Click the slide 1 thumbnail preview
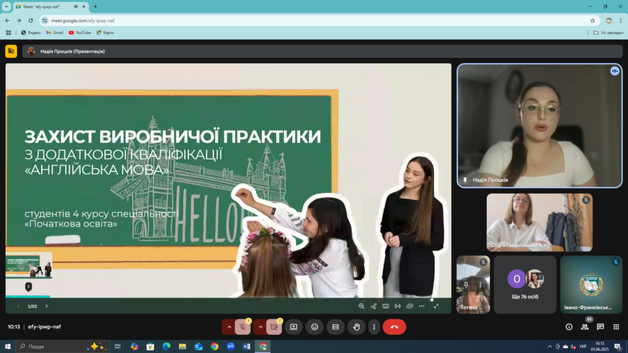The height and width of the screenshot is (353, 628). [x=29, y=265]
